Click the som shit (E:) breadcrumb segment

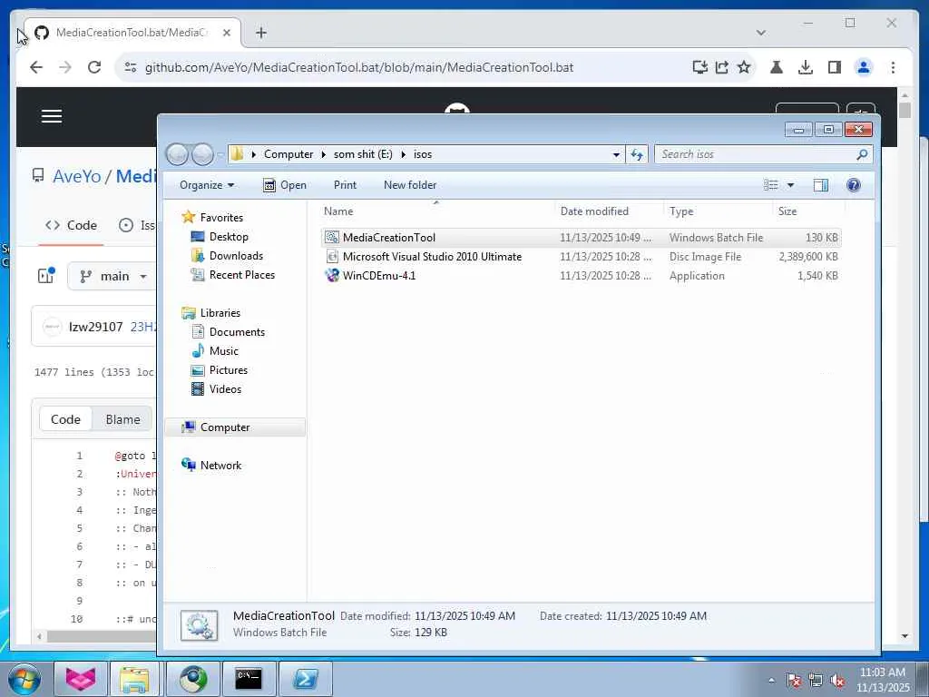363,154
